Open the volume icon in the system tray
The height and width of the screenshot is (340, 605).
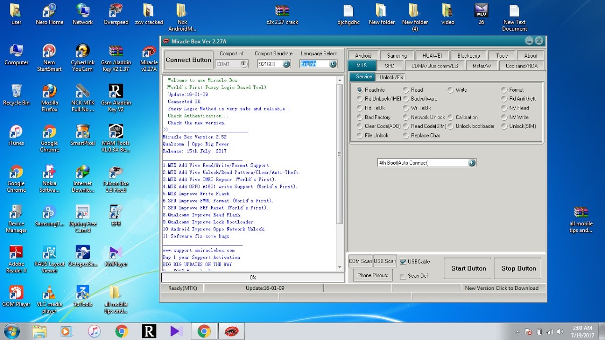560,331
